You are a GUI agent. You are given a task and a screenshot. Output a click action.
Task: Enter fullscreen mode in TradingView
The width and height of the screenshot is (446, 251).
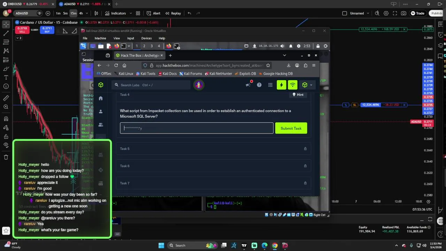click(x=395, y=13)
